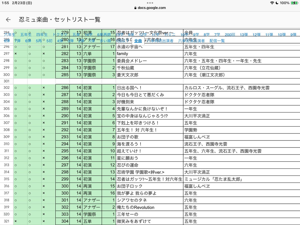Tap the docs.google.com address text
The width and height of the screenshot is (300, 225).
coord(152,8)
